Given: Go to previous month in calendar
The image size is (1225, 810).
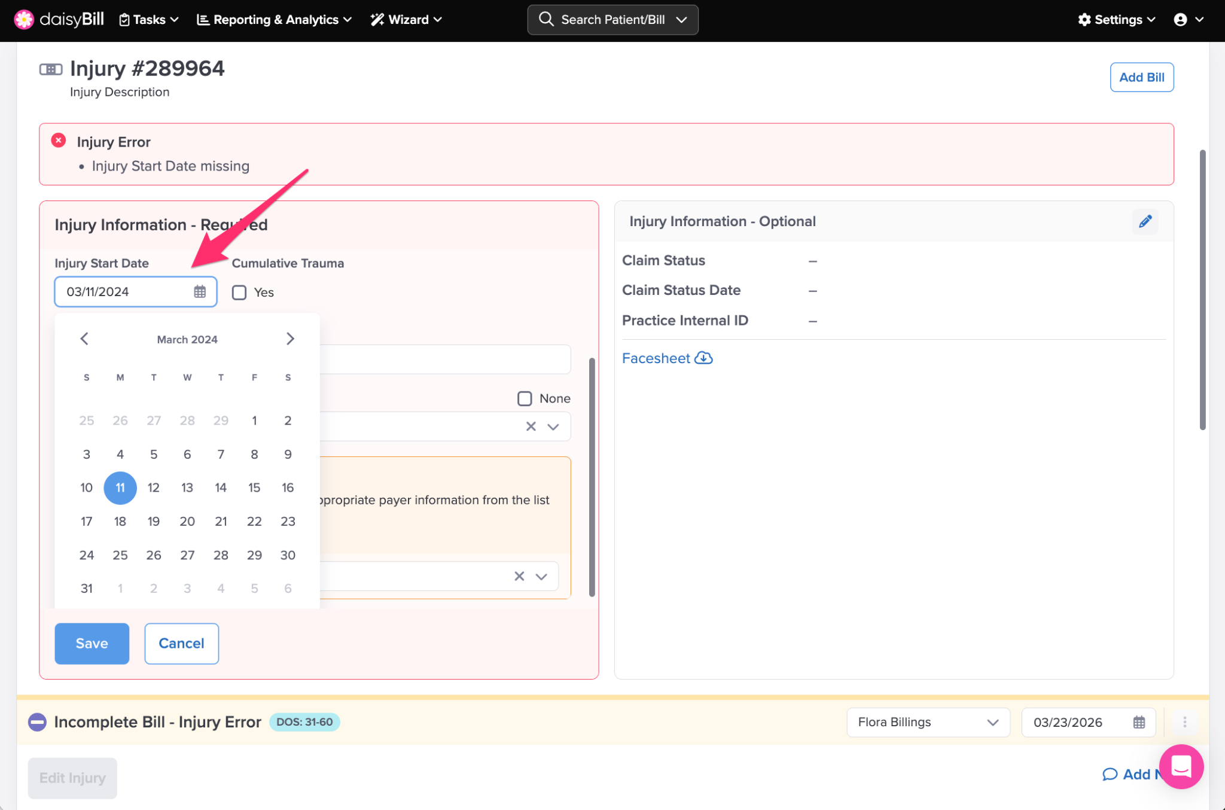Looking at the screenshot, I should 84,339.
